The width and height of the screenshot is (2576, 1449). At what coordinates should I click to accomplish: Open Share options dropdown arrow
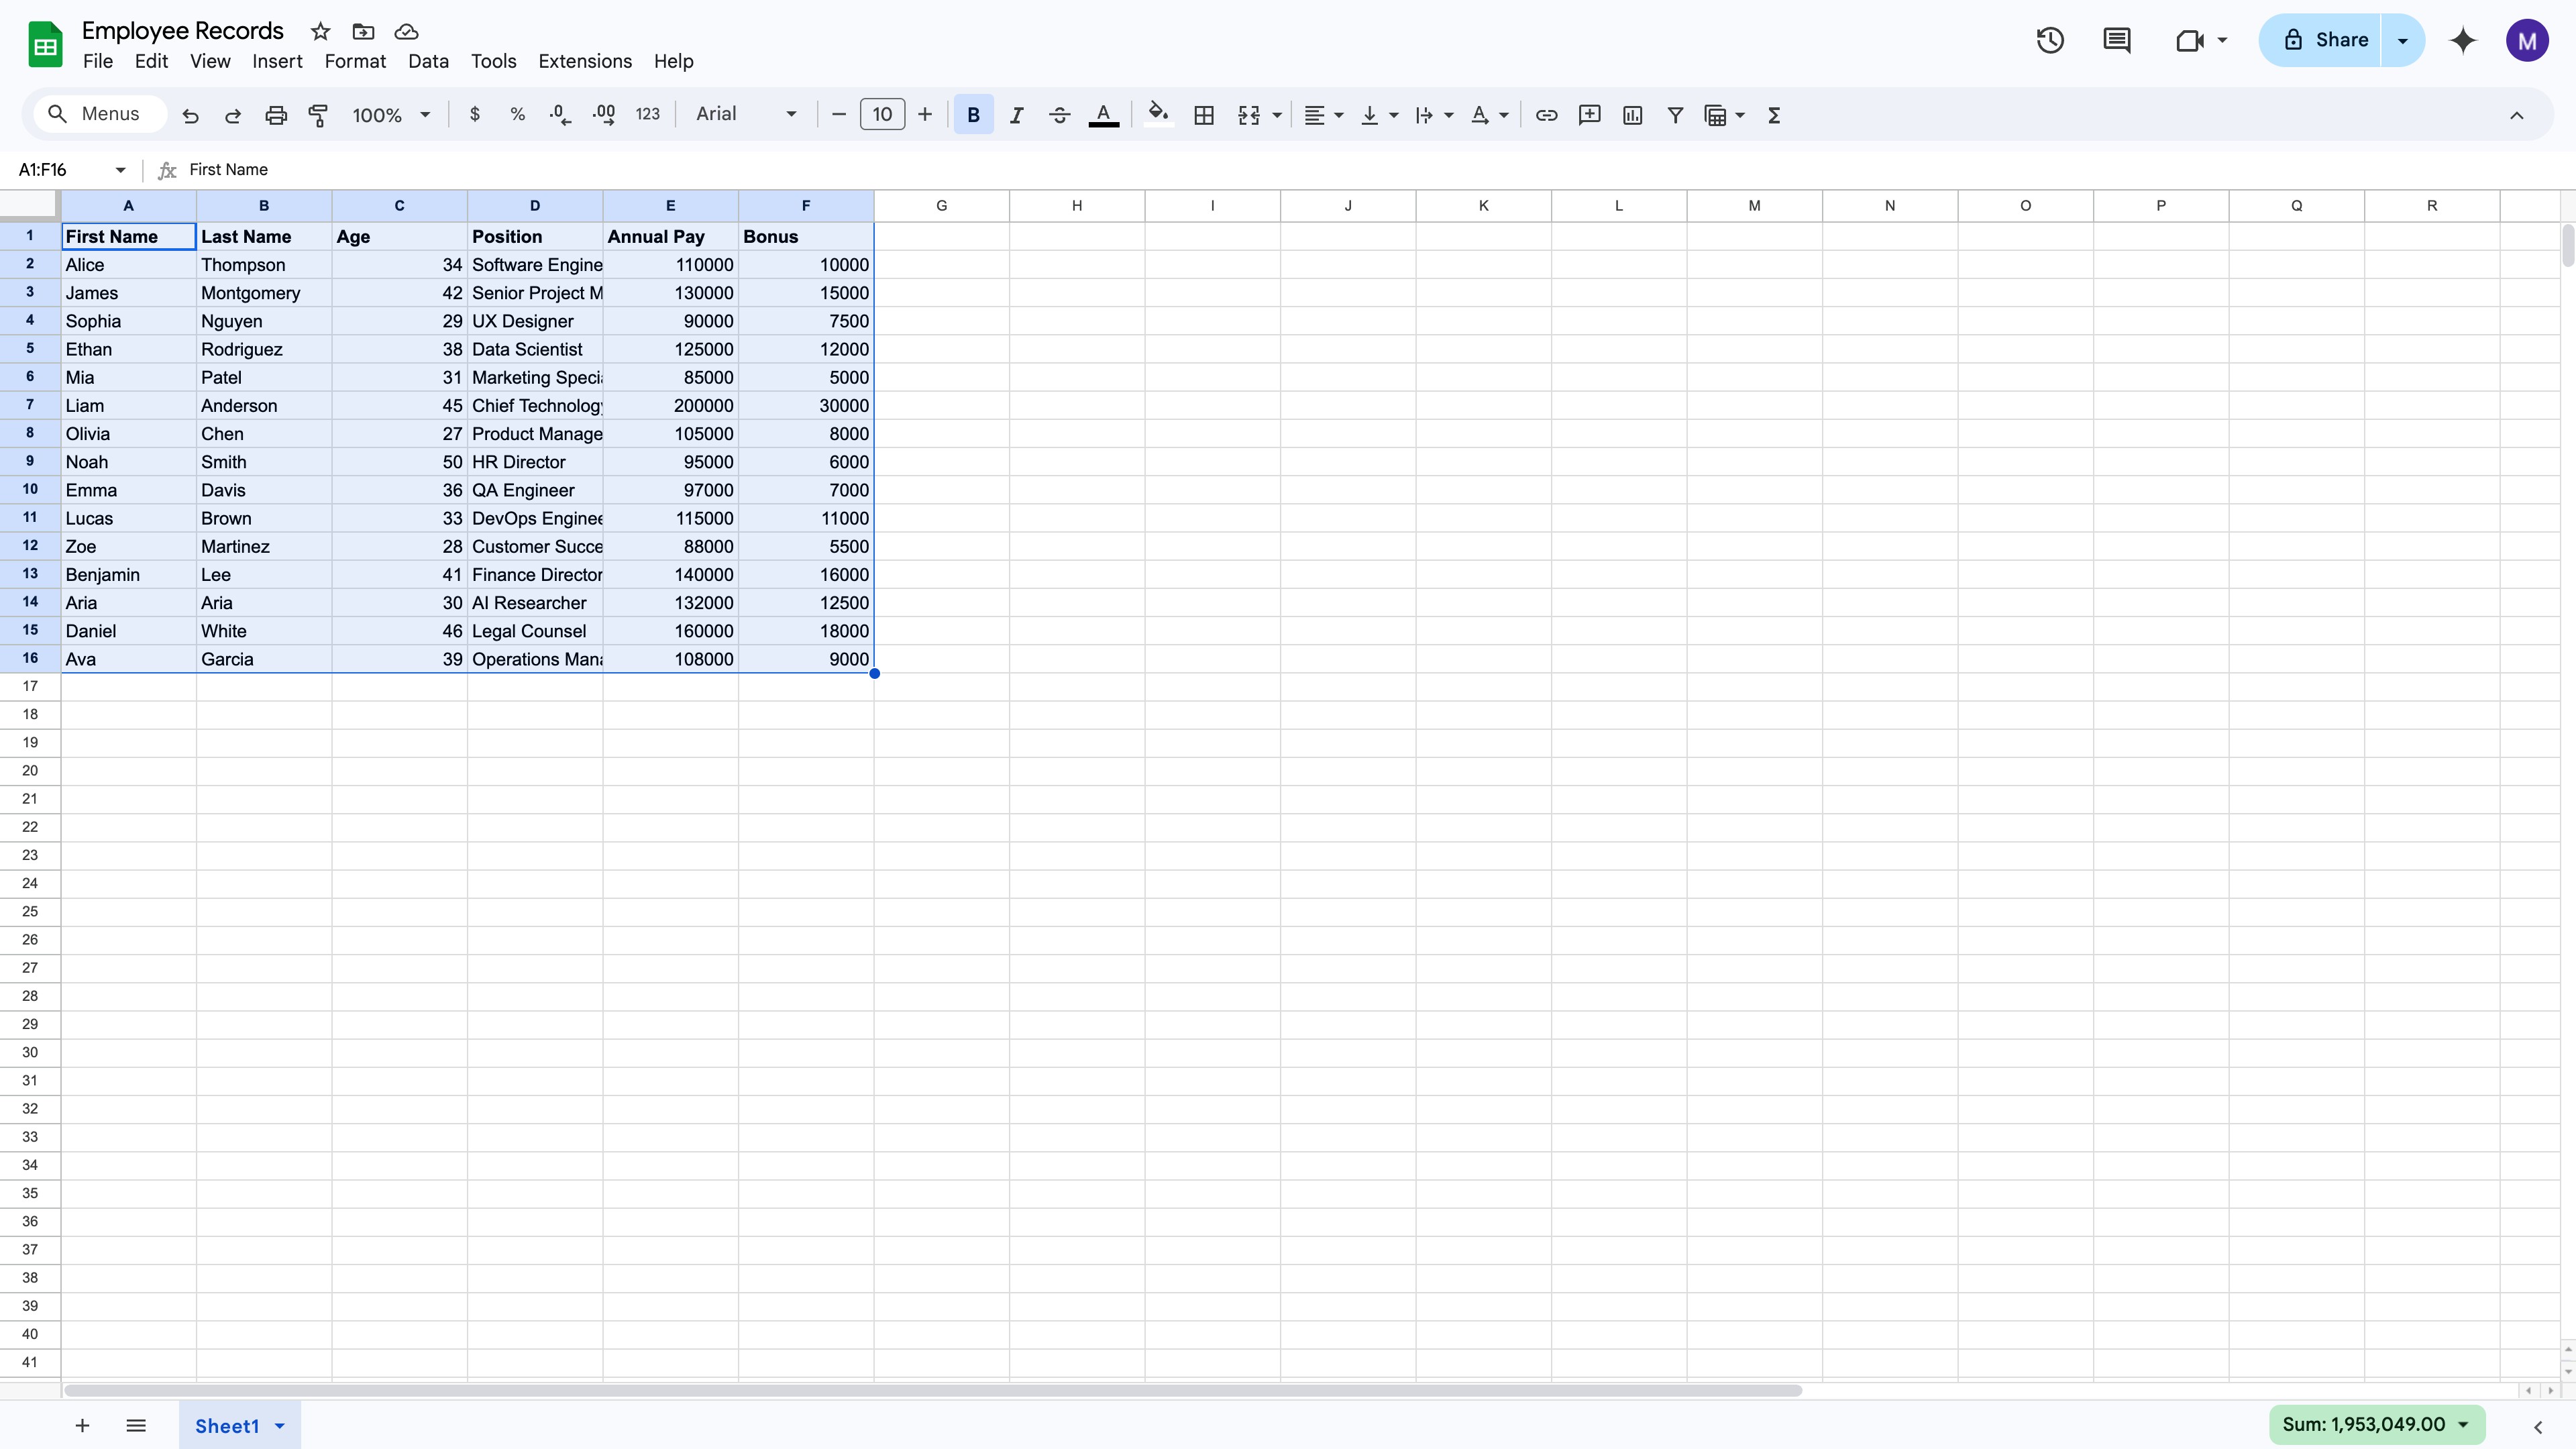(x=2402, y=40)
